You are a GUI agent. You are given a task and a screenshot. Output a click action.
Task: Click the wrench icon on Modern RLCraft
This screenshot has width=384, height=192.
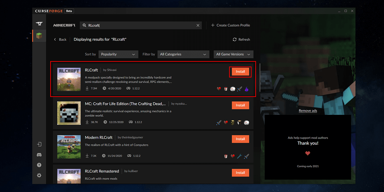coord(240,156)
